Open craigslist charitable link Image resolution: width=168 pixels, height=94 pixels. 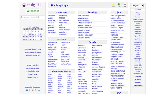(33, 87)
